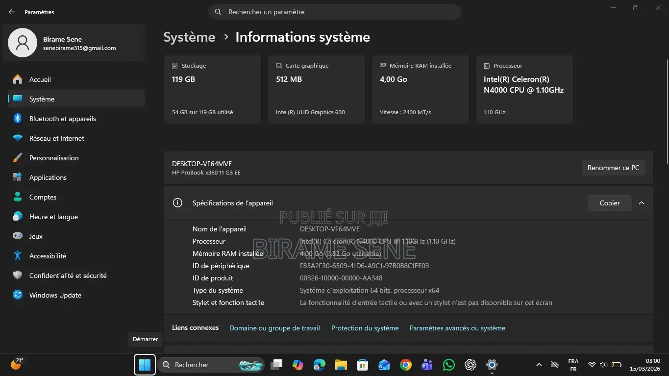Screen dimensions: 669x376
Task: Launch Copilot from the taskbar
Action: pos(298,365)
